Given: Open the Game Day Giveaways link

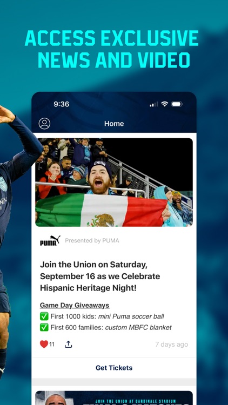Looking at the screenshot, I should (75, 305).
